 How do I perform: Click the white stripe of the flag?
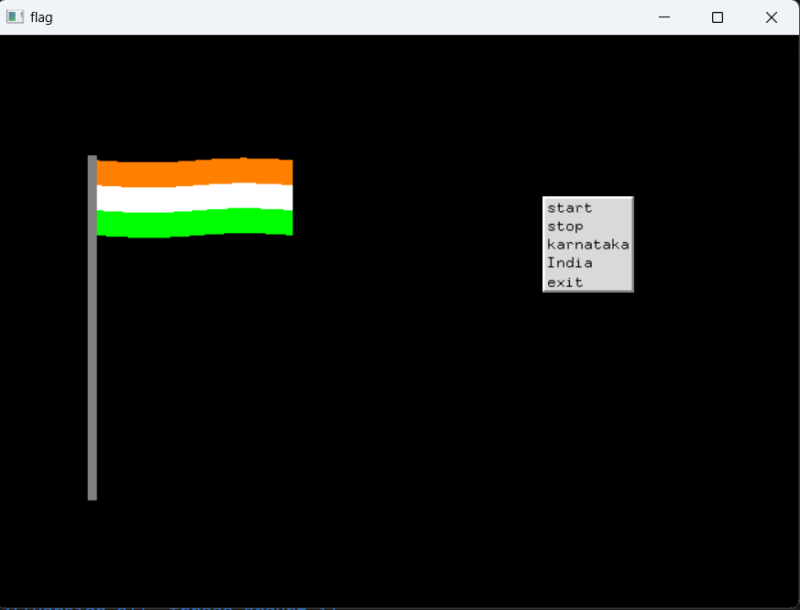[x=194, y=198]
